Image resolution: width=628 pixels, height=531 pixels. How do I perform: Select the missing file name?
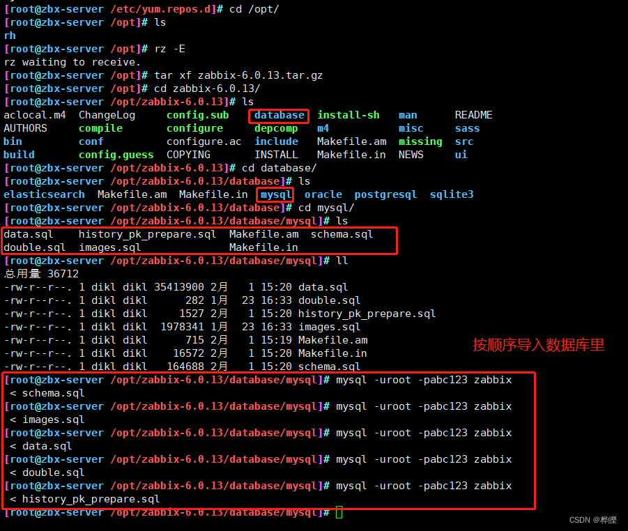tap(420, 141)
